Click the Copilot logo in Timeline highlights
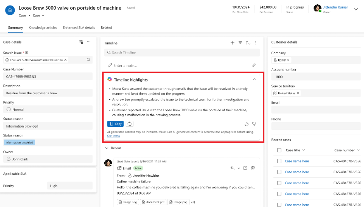The width and height of the screenshot is (364, 207). pos(110,79)
